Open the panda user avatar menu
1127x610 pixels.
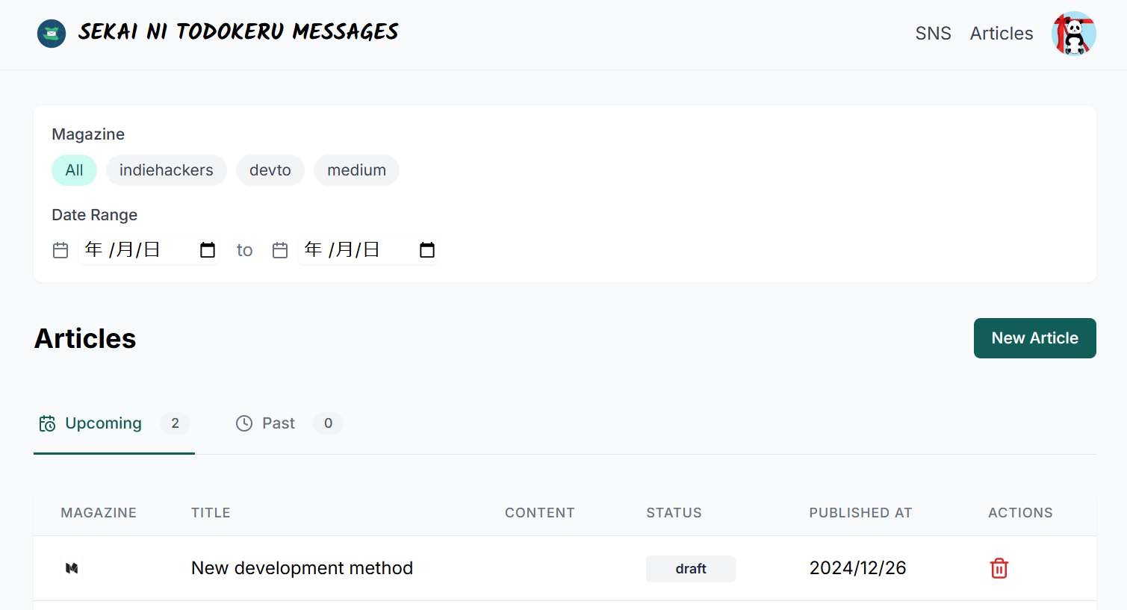(x=1073, y=34)
